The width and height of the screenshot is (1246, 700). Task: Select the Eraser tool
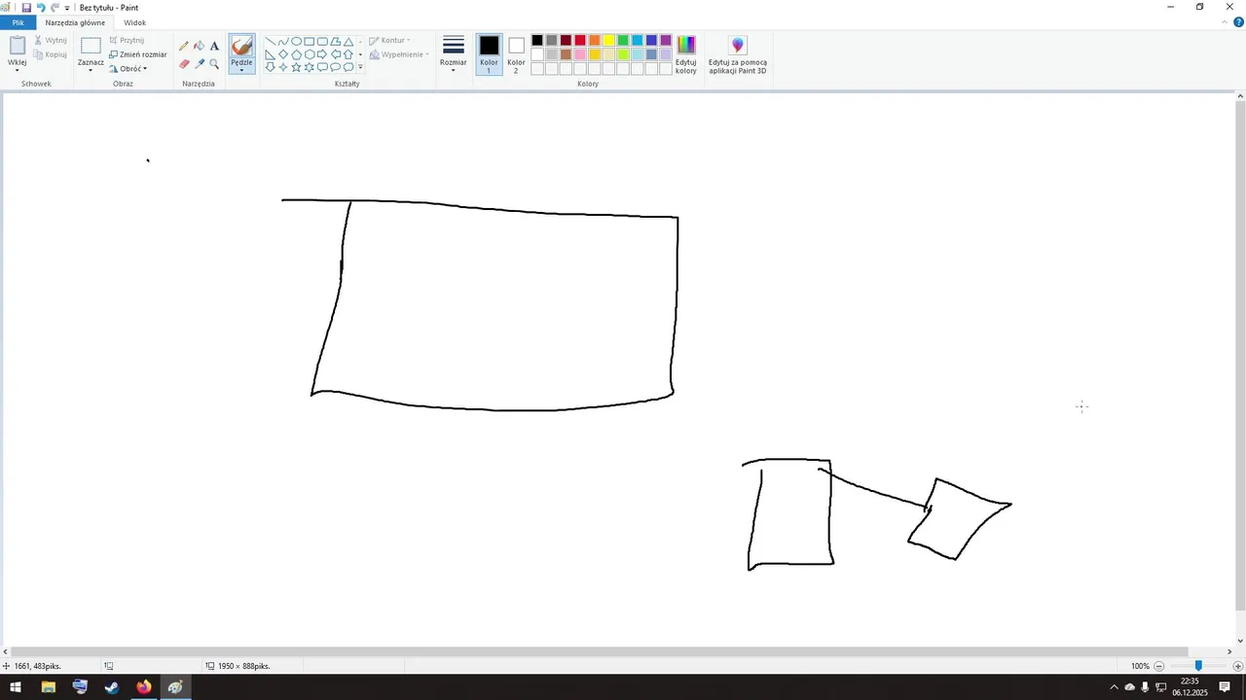(184, 63)
